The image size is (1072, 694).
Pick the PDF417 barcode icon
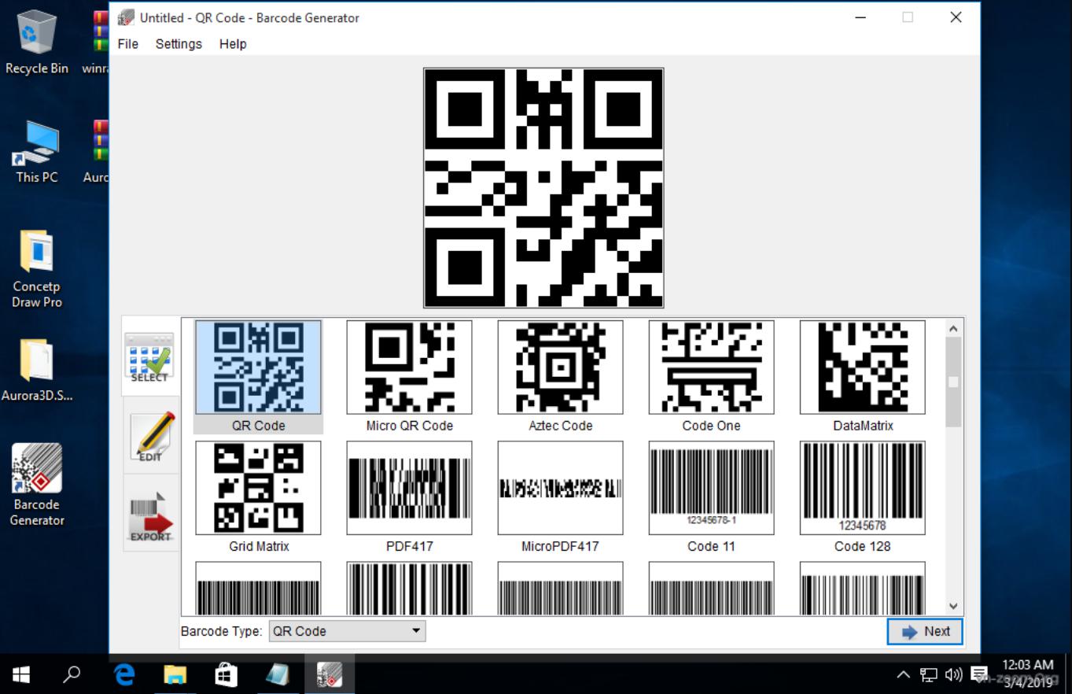coord(409,488)
